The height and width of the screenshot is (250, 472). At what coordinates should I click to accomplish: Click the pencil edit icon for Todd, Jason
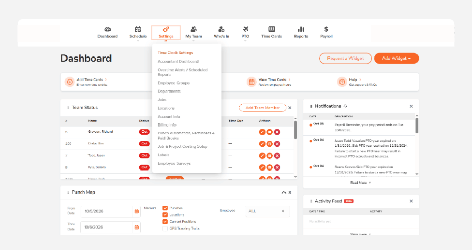pos(262,156)
